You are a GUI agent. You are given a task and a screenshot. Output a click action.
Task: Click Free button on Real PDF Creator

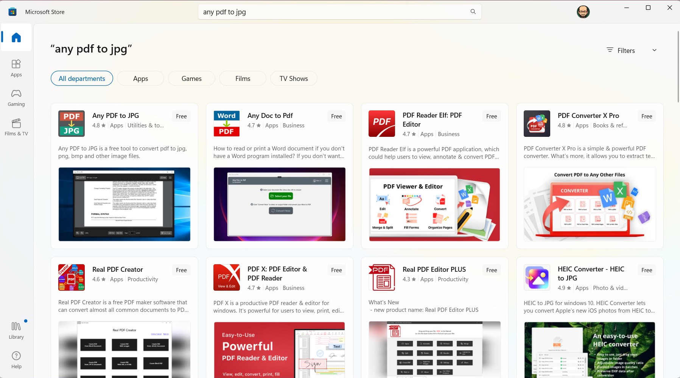(x=181, y=270)
